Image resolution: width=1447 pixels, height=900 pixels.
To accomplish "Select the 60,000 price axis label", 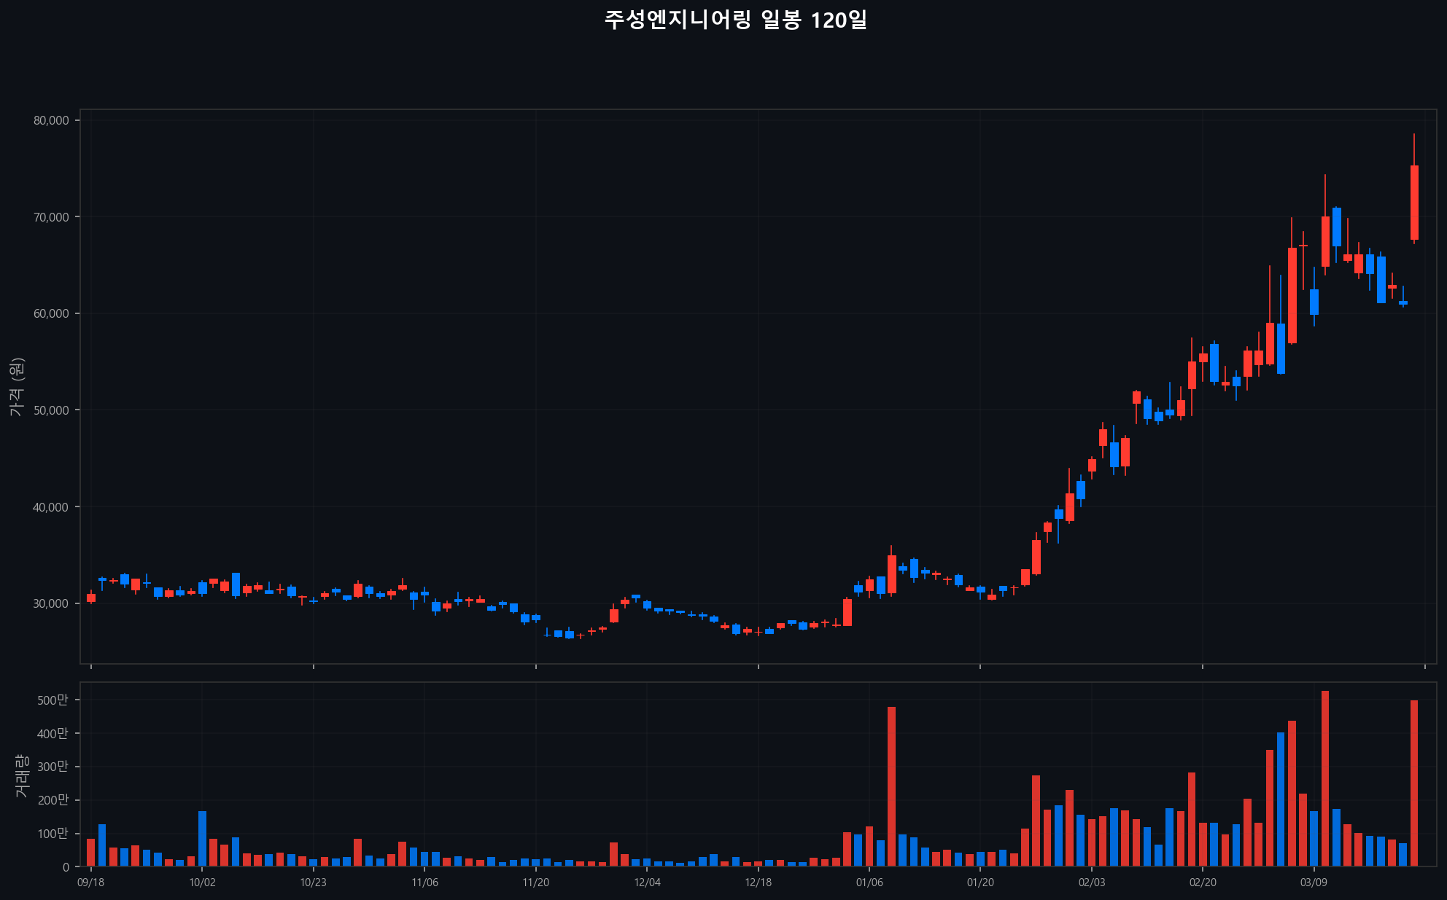I will pyautogui.click(x=51, y=313).
